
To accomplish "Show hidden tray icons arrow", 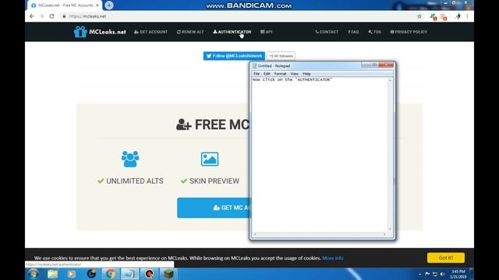I will click(419, 274).
